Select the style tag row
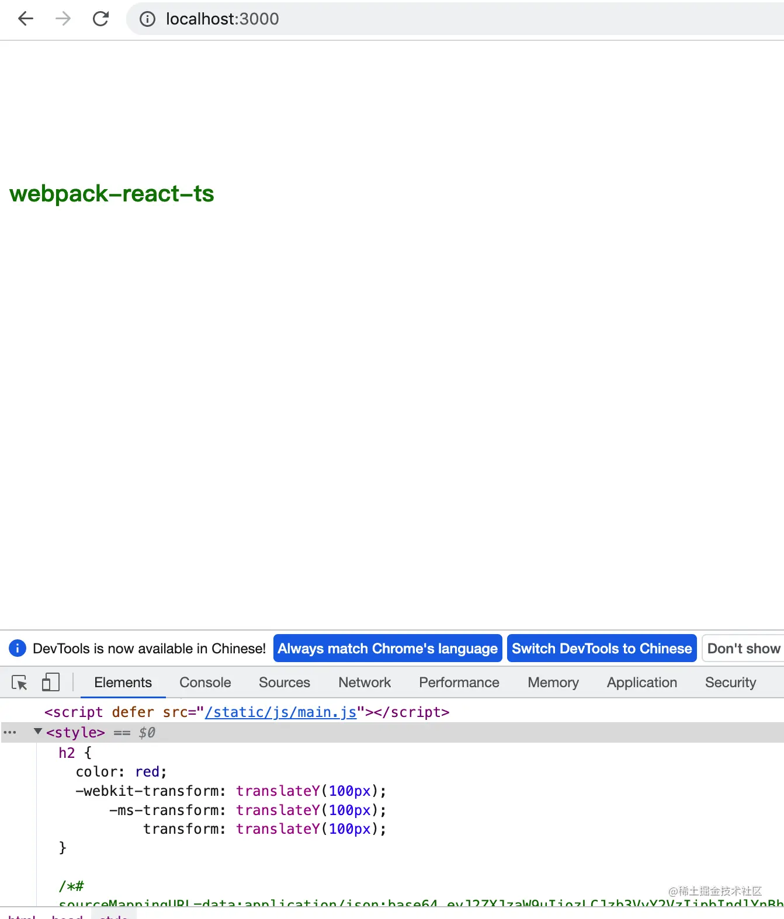The height and width of the screenshot is (919, 784). [x=392, y=732]
